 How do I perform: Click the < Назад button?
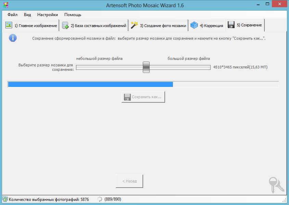[x=129, y=181]
